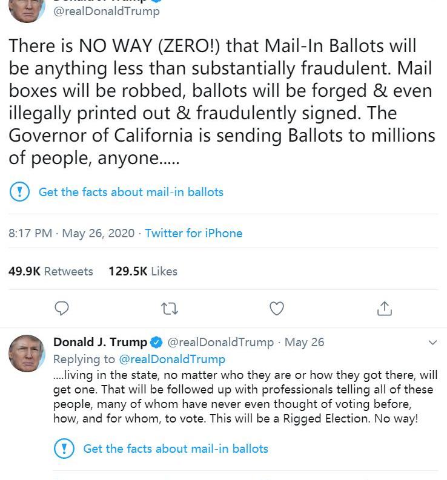Expand the reply tweet options chevron
The width and height of the screenshot is (447, 480).
tap(432, 343)
